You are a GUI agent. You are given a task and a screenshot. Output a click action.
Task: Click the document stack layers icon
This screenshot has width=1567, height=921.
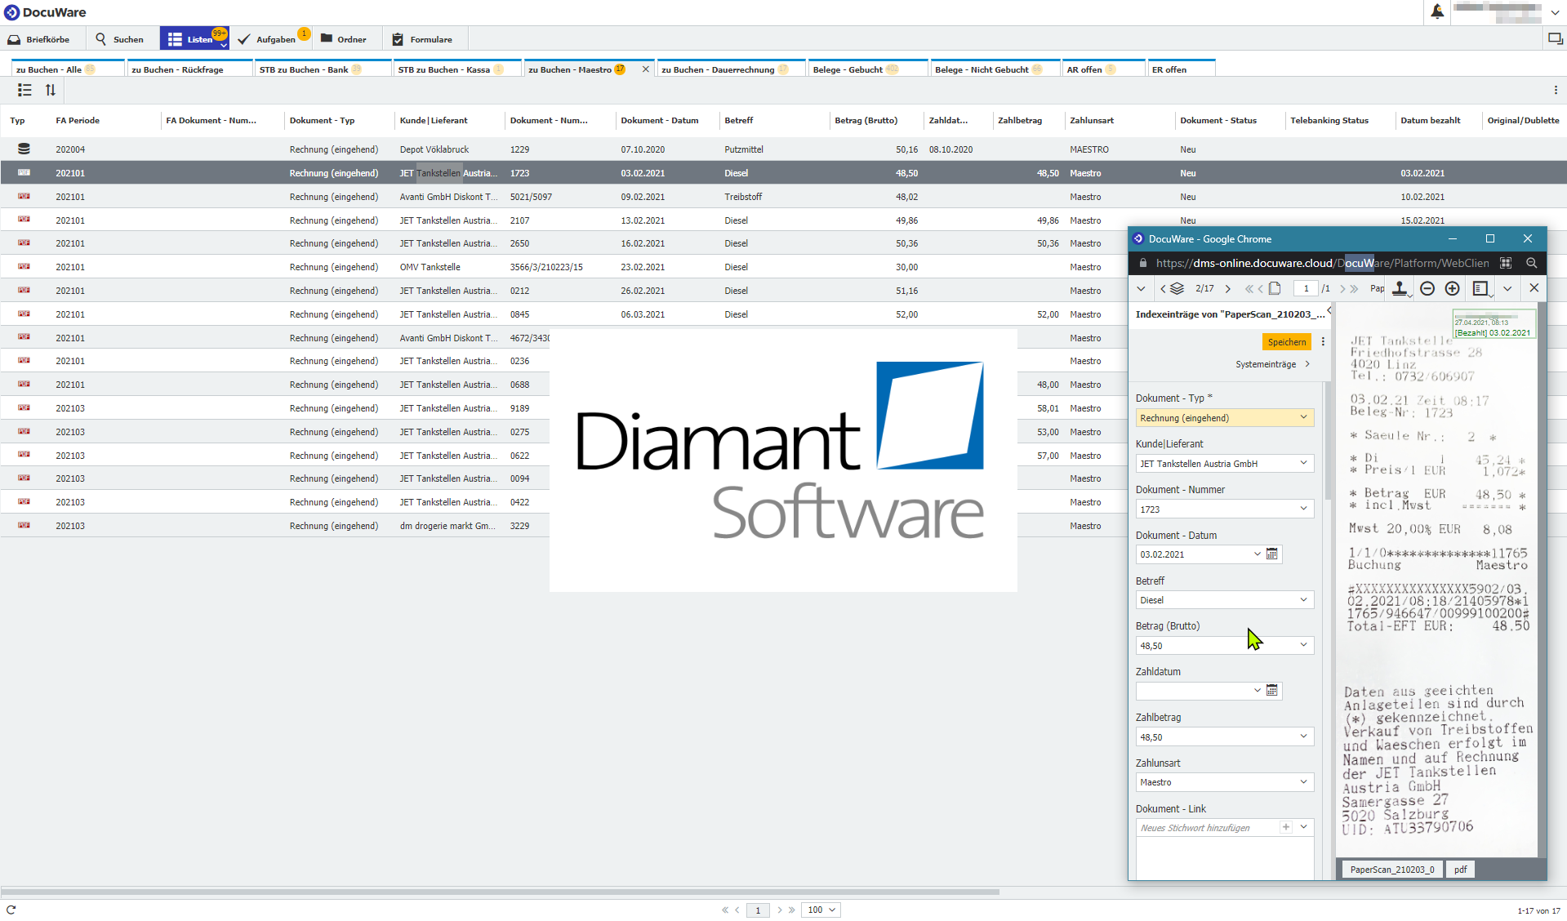click(1177, 288)
